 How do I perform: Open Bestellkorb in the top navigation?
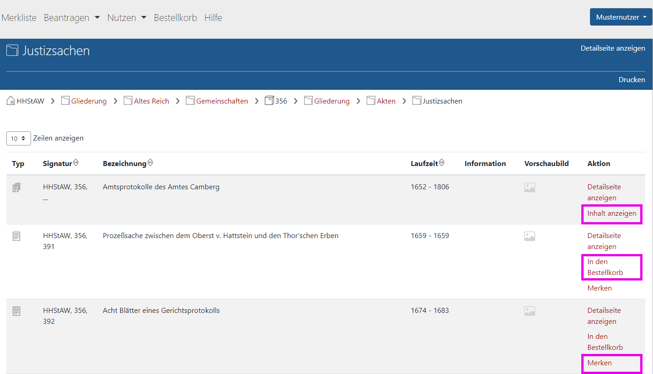point(175,18)
